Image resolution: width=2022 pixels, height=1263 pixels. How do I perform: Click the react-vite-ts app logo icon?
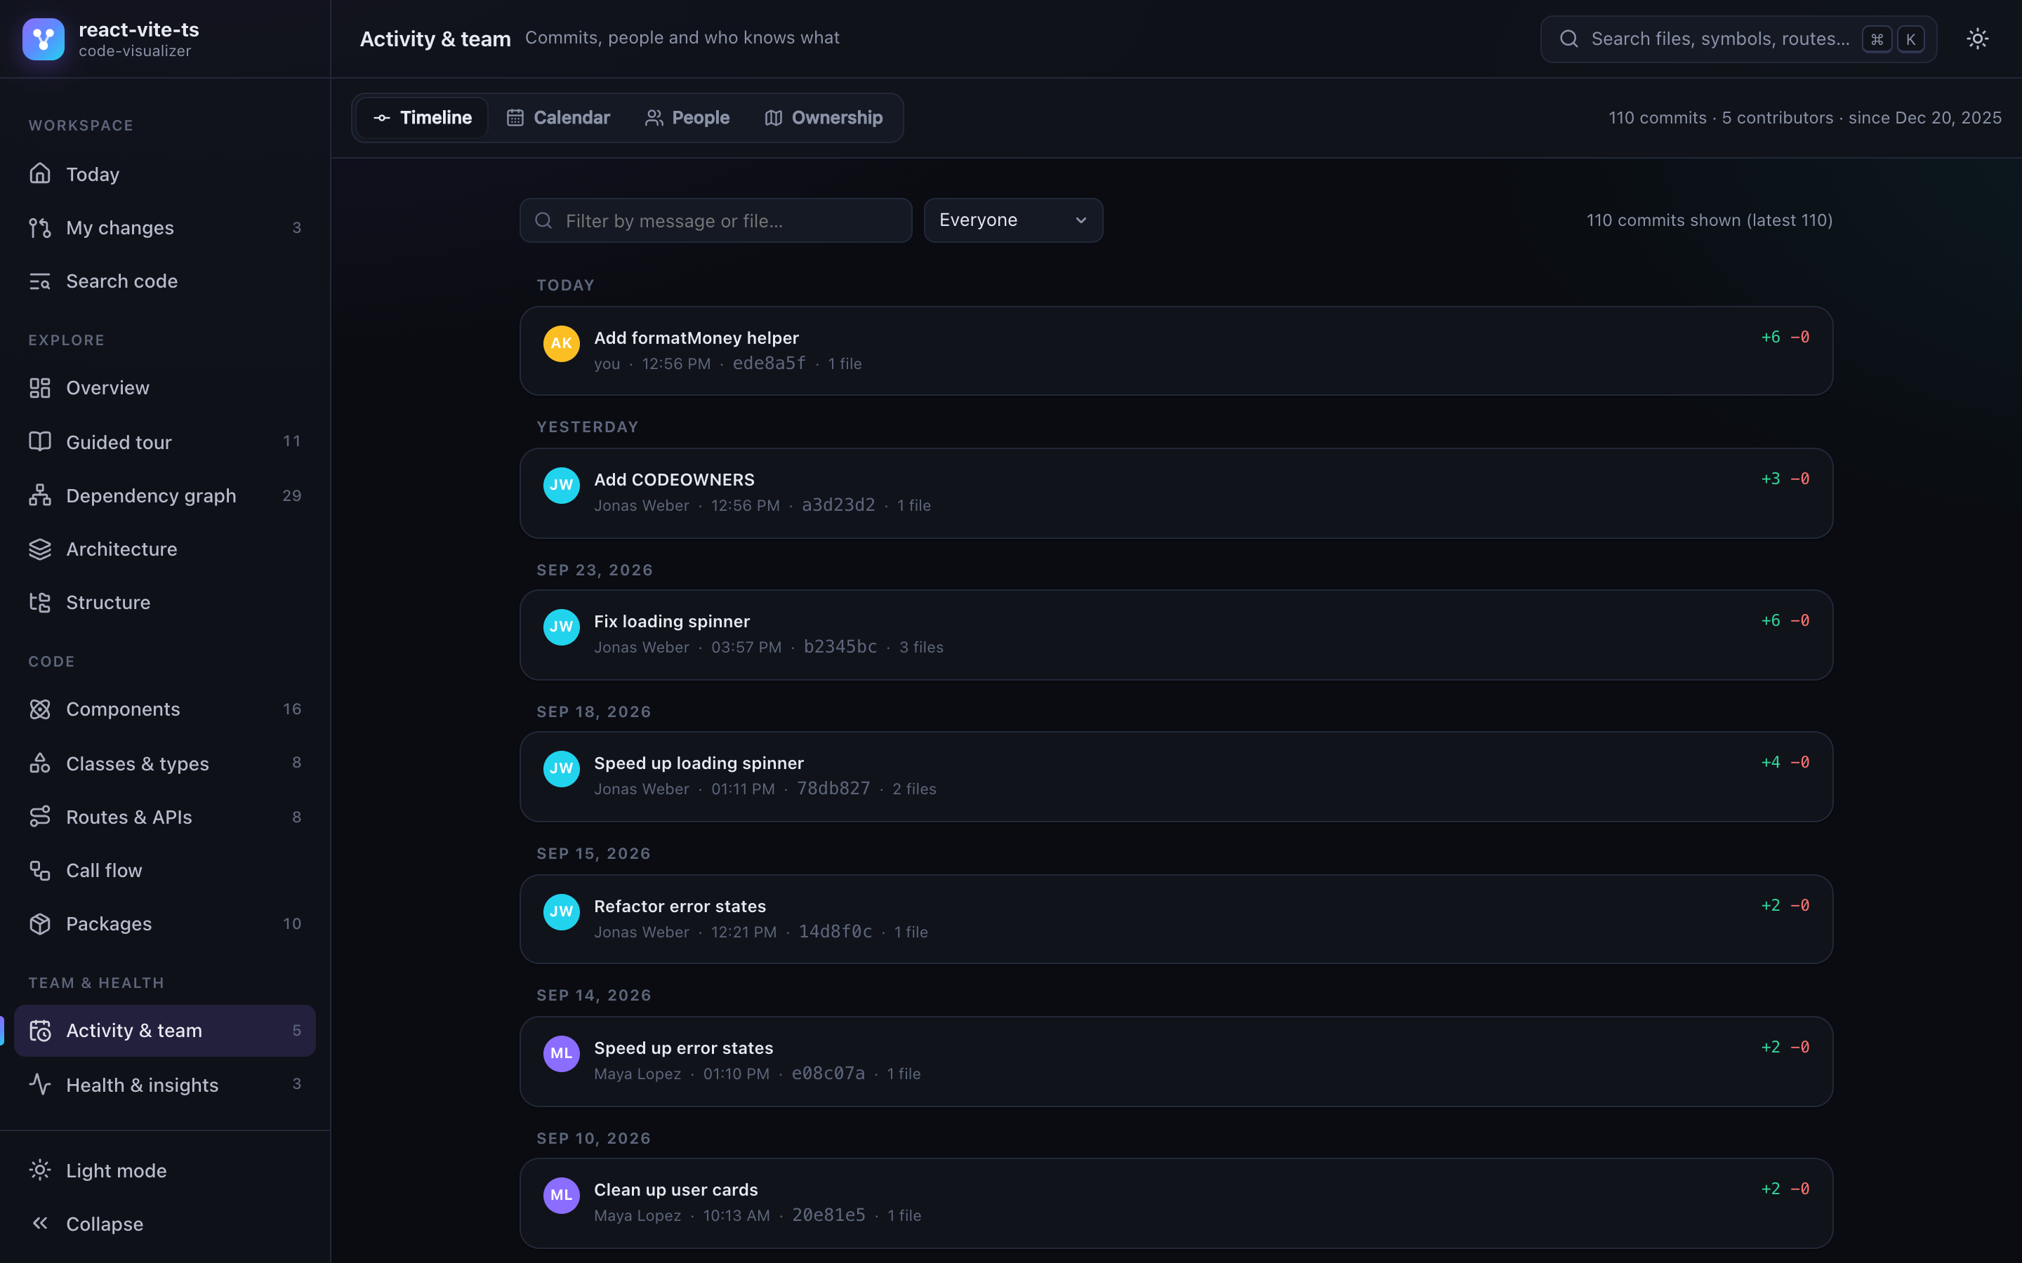44,39
